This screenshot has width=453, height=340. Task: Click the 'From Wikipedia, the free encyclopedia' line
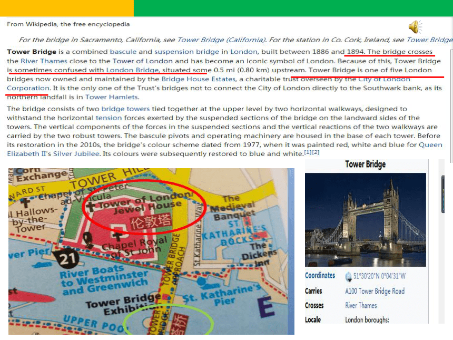click(x=68, y=24)
